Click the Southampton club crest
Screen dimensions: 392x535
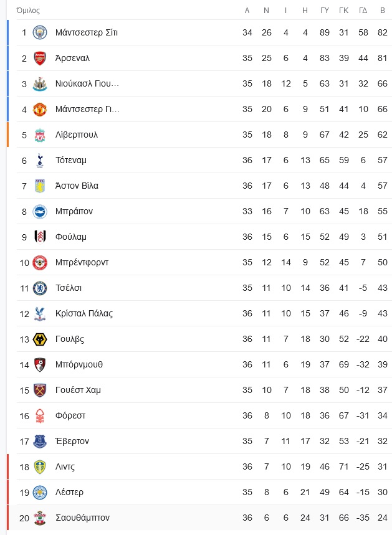[x=40, y=518]
